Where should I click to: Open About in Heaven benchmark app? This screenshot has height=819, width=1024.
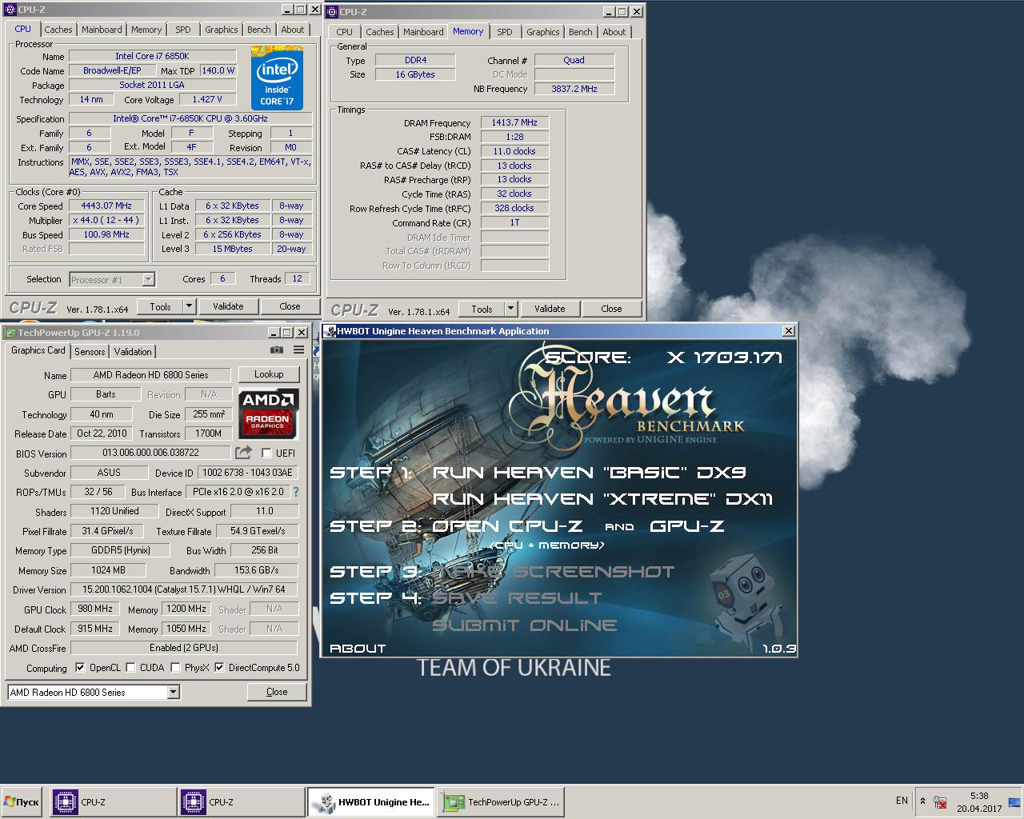pos(358,649)
